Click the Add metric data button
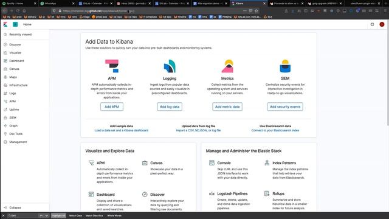 (227, 107)
